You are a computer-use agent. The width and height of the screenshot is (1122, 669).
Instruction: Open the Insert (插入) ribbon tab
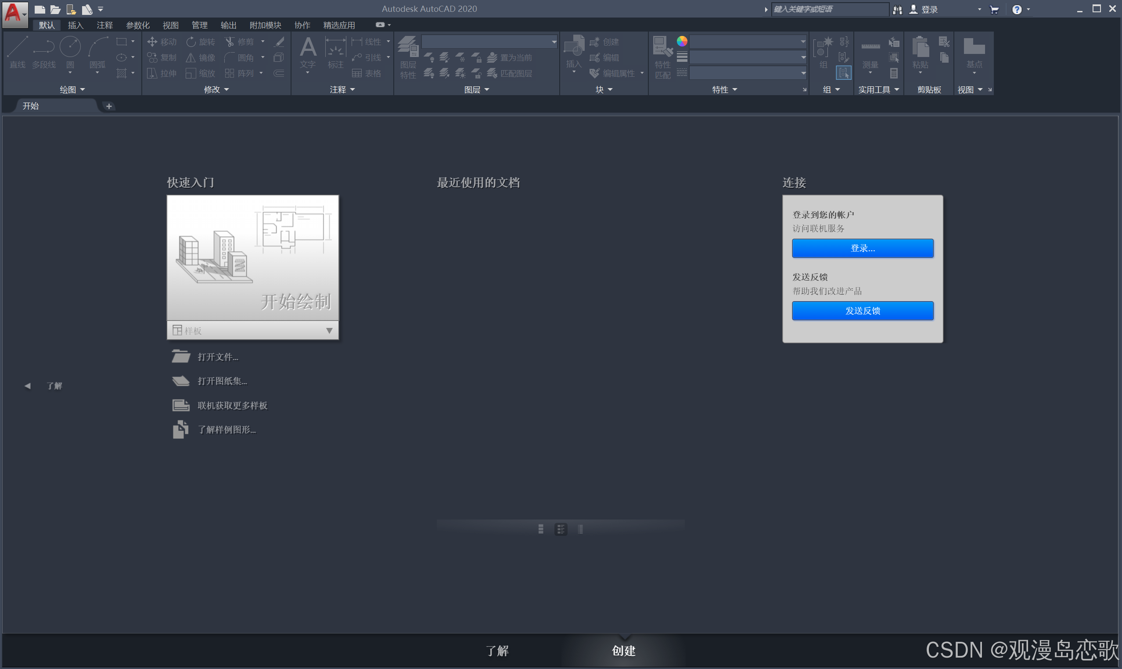[76, 25]
